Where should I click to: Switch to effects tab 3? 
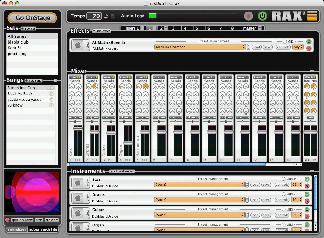coord(175,28)
